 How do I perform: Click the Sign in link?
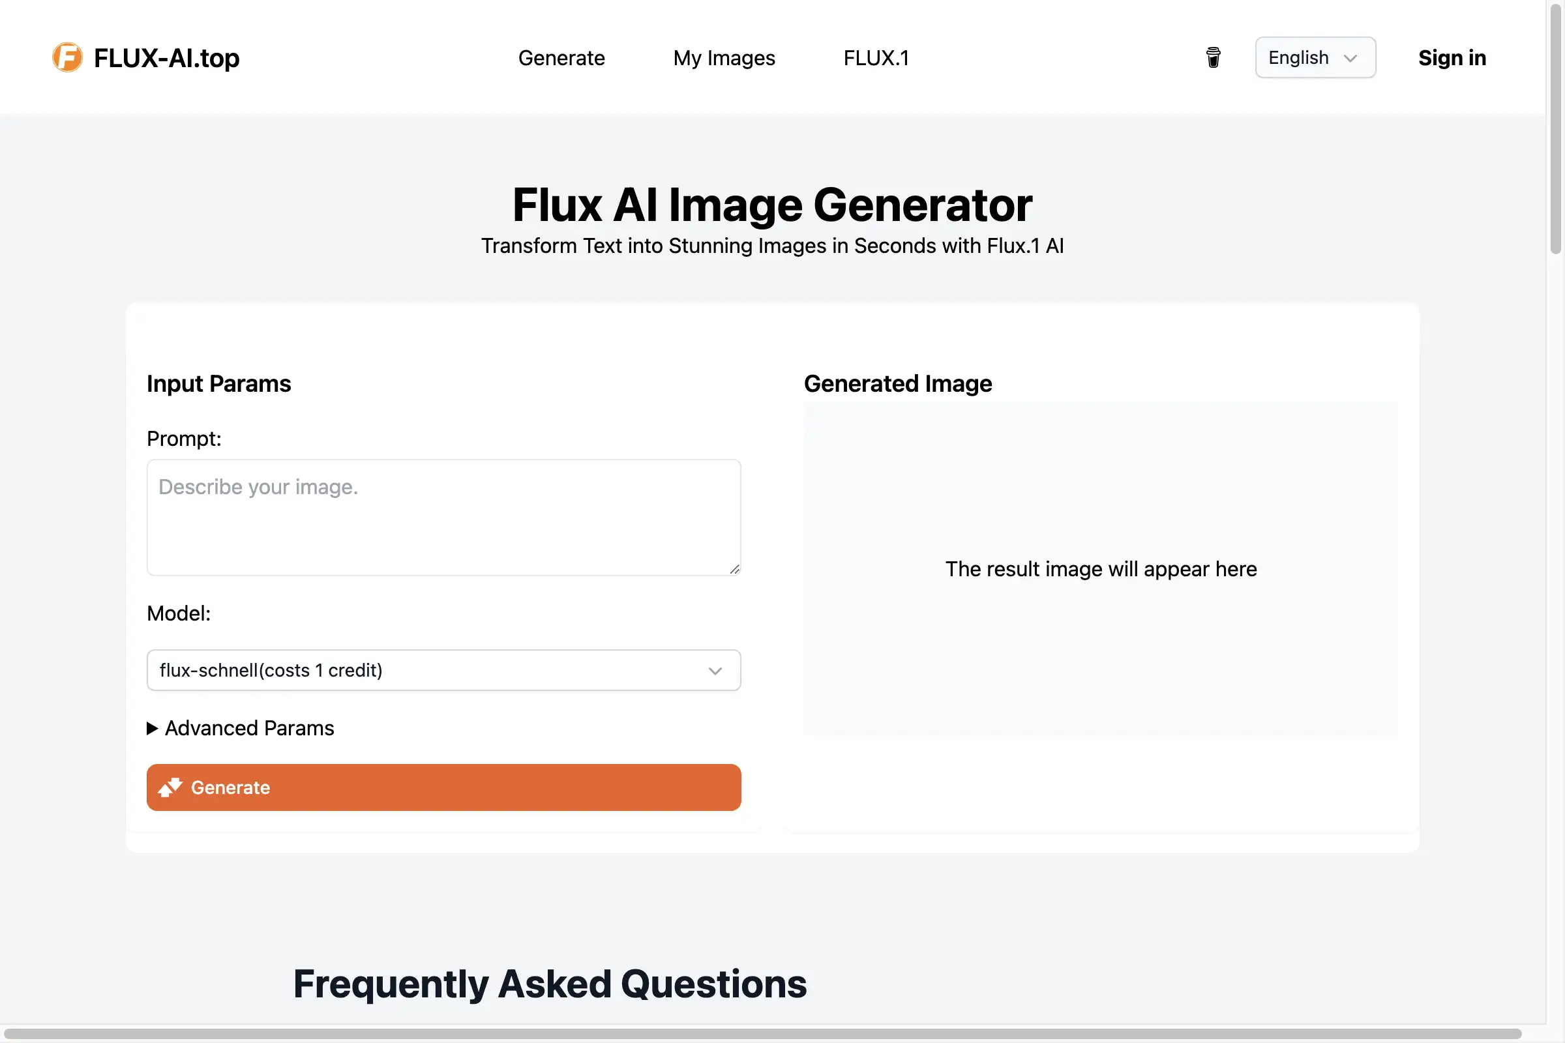pyautogui.click(x=1452, y=58)
